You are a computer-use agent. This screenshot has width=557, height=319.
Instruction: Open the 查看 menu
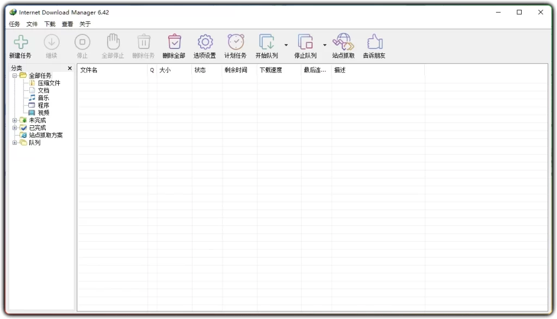coord(67,24)
